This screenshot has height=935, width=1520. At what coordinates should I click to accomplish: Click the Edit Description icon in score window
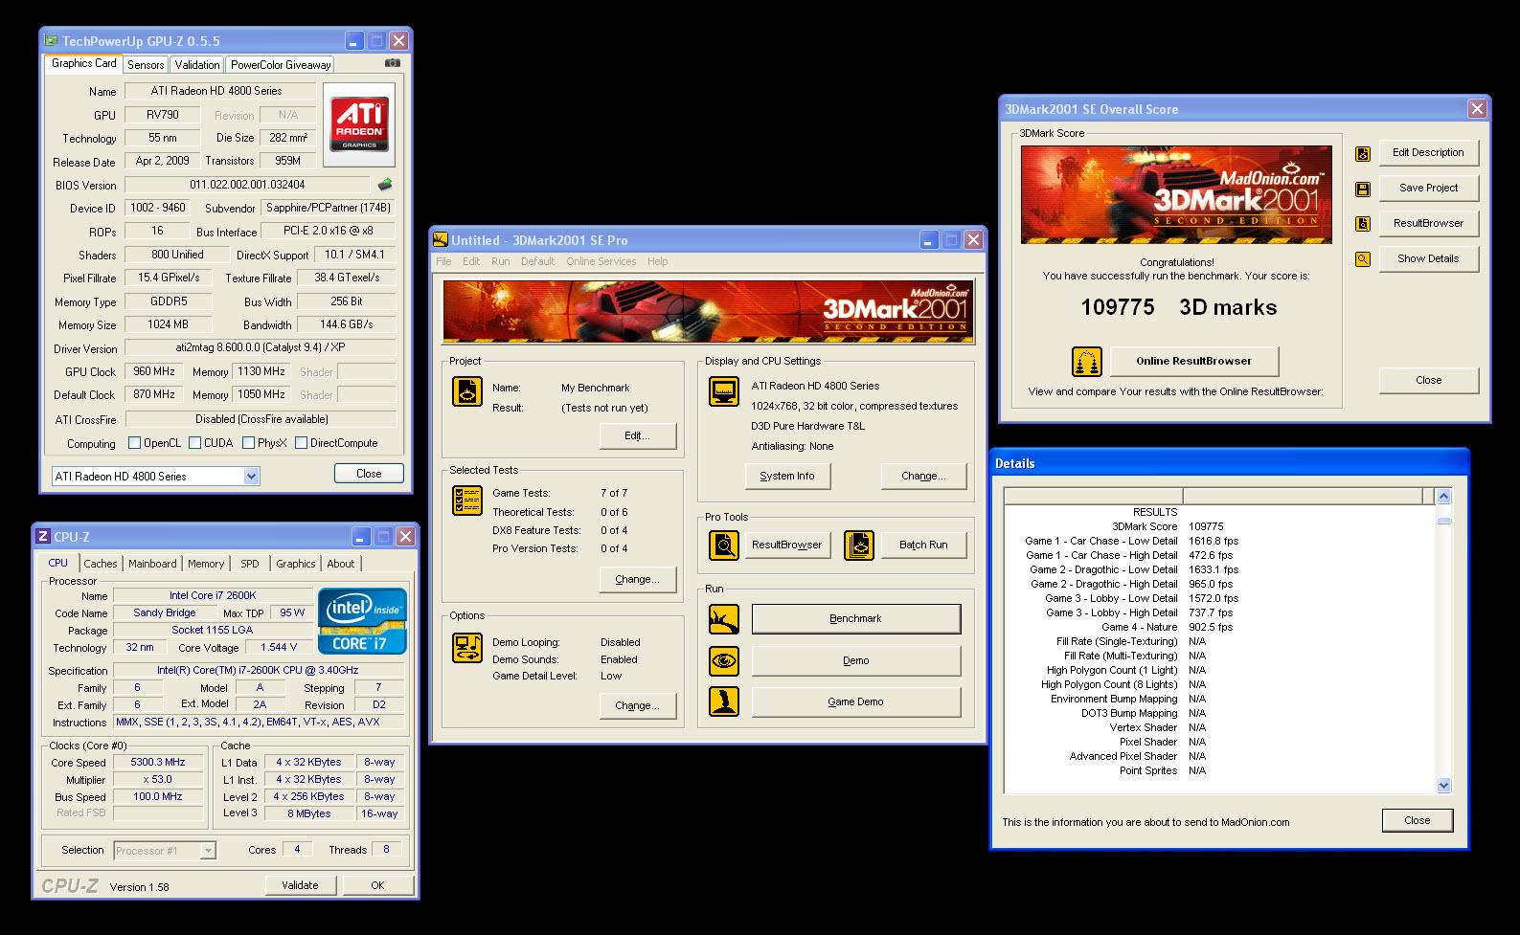pos(1363,153)
